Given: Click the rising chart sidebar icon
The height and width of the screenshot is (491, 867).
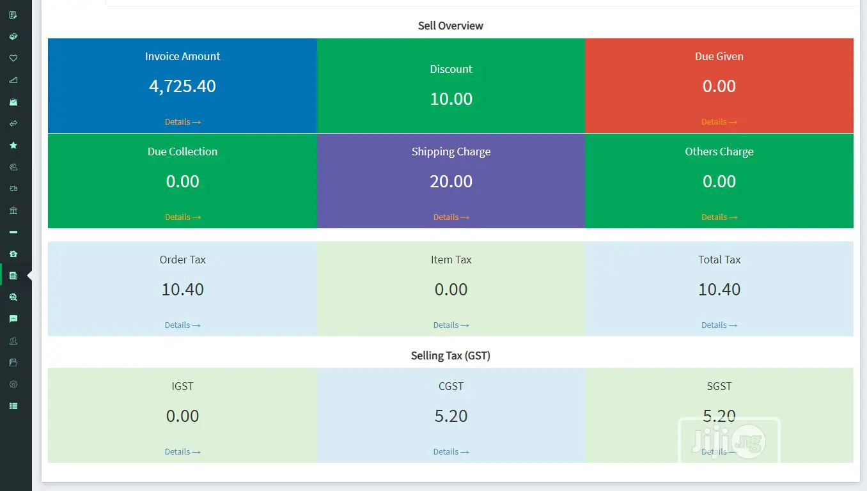Looking at the screenshot, I should pyautogui.click(x=13, y=80).
